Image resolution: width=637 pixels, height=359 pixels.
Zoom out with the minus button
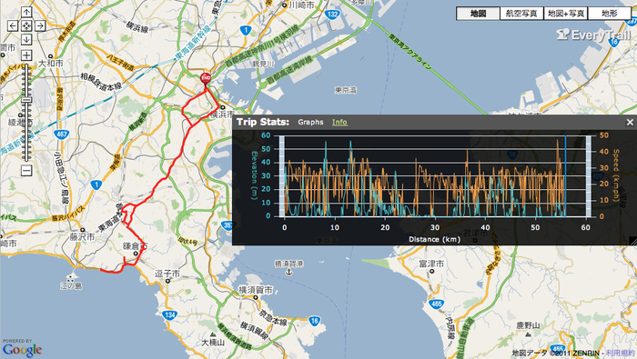pos(26,170)
